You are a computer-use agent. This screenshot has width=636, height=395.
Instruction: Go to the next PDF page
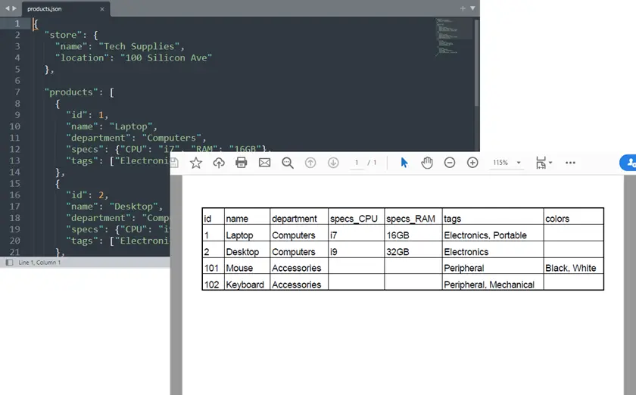(333, 163)
